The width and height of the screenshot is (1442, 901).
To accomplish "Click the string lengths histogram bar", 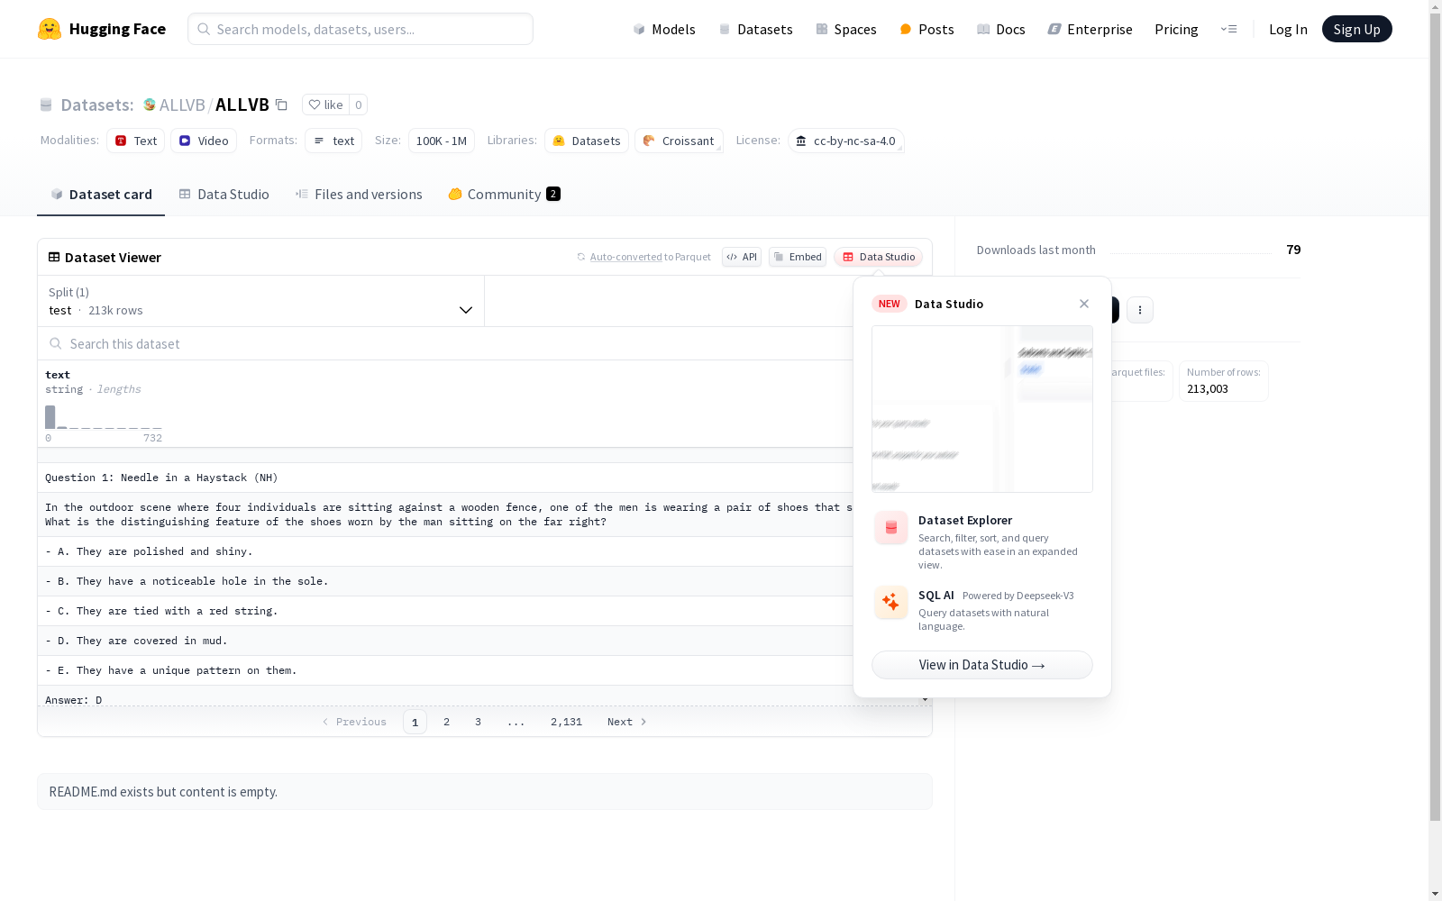I will [50, 417].
